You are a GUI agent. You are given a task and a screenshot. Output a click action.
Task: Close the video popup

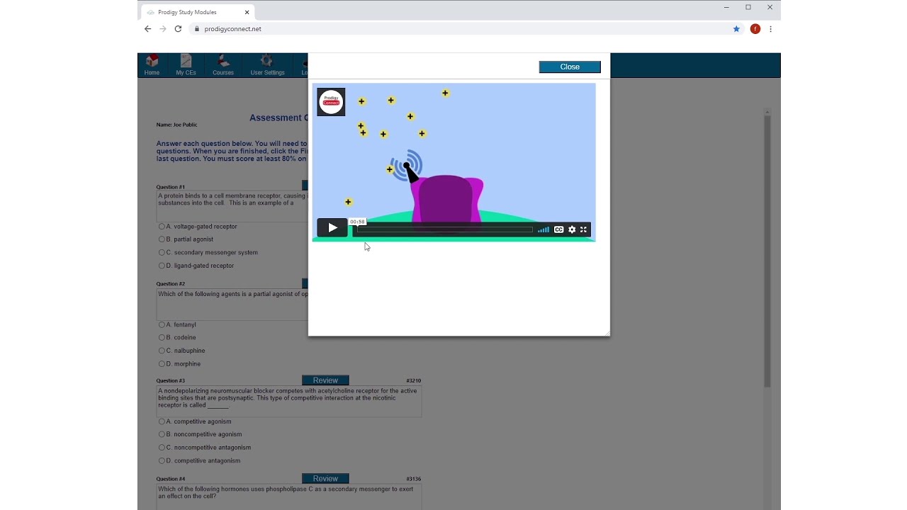[x=570, y=67]
